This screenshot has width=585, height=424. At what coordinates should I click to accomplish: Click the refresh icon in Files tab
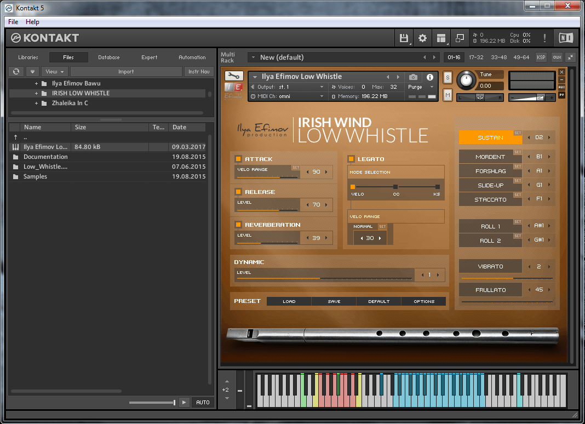(16, 71)
